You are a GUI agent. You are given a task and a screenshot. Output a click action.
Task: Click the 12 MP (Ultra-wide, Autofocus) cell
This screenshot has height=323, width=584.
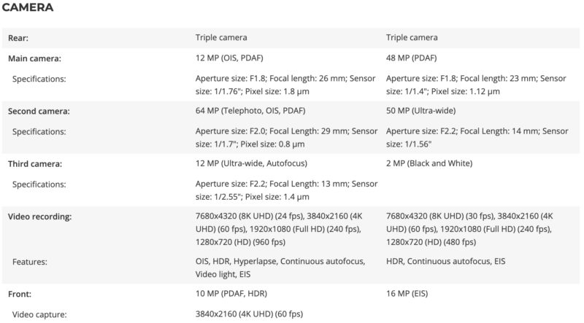click(251, 164)
